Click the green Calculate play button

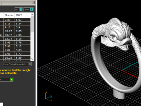11,79
